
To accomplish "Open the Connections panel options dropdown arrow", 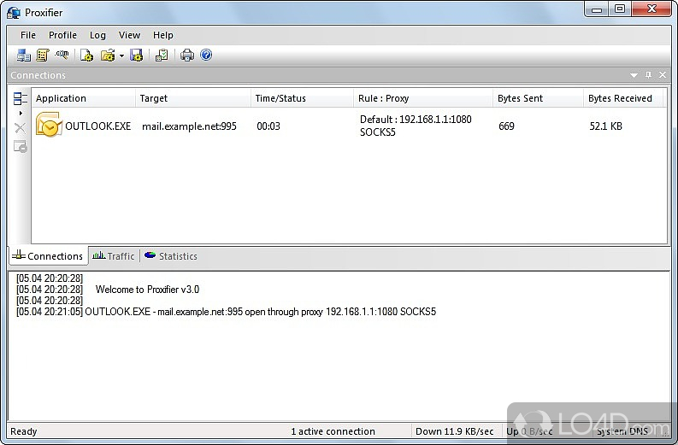I will [634, 75].
